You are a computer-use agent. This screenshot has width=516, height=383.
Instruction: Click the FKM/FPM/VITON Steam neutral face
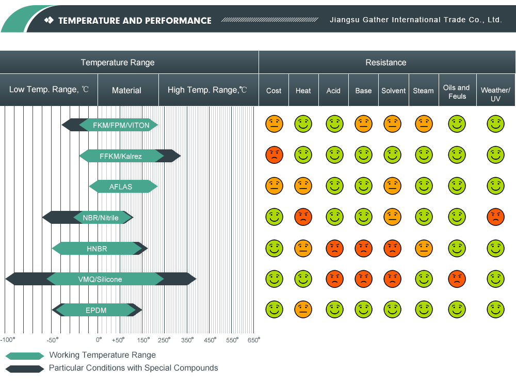pos(424,124)
